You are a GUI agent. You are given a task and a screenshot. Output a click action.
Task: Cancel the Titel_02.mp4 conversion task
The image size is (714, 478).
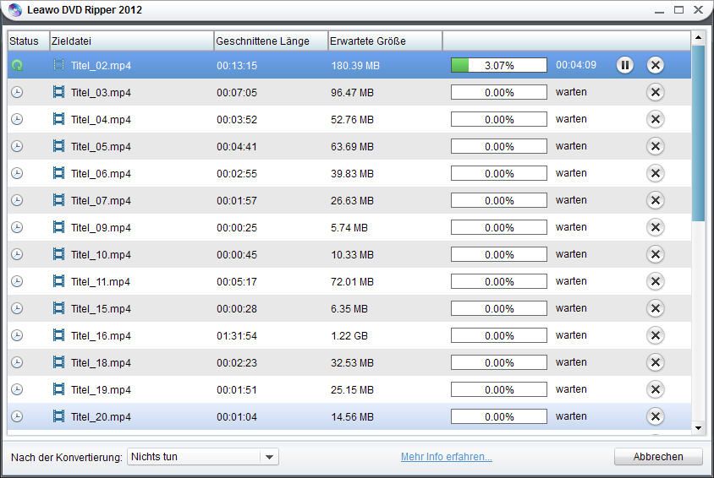click(655, 65)
